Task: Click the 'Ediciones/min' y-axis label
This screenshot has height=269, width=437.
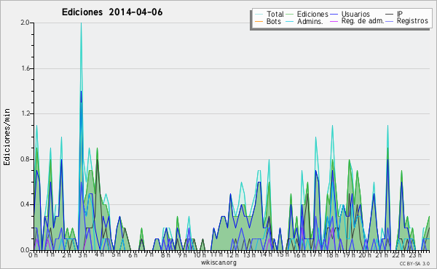Action: 7,137
